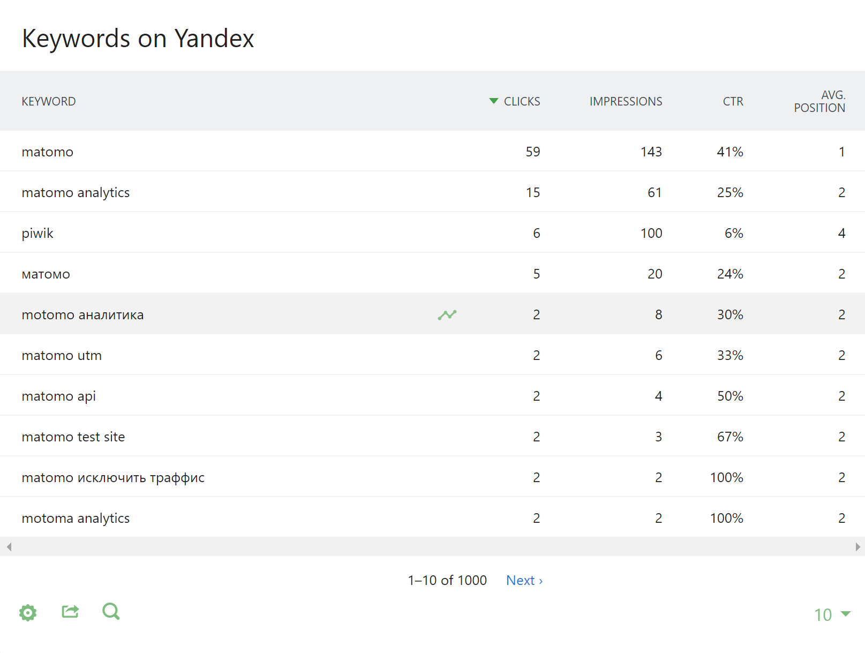Screen dimensions: 865x653
Task: Click the green sort arrow beside Clicks
Action: (x=494, y=101)
